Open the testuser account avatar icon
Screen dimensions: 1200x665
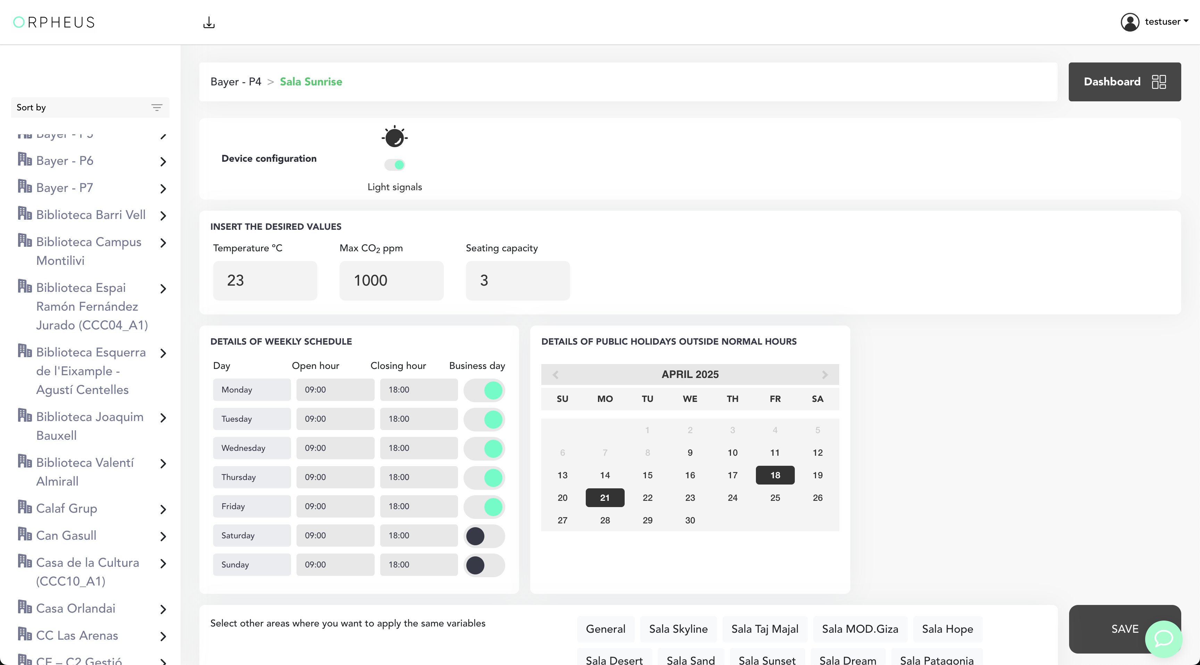[x=1130, y=22]
